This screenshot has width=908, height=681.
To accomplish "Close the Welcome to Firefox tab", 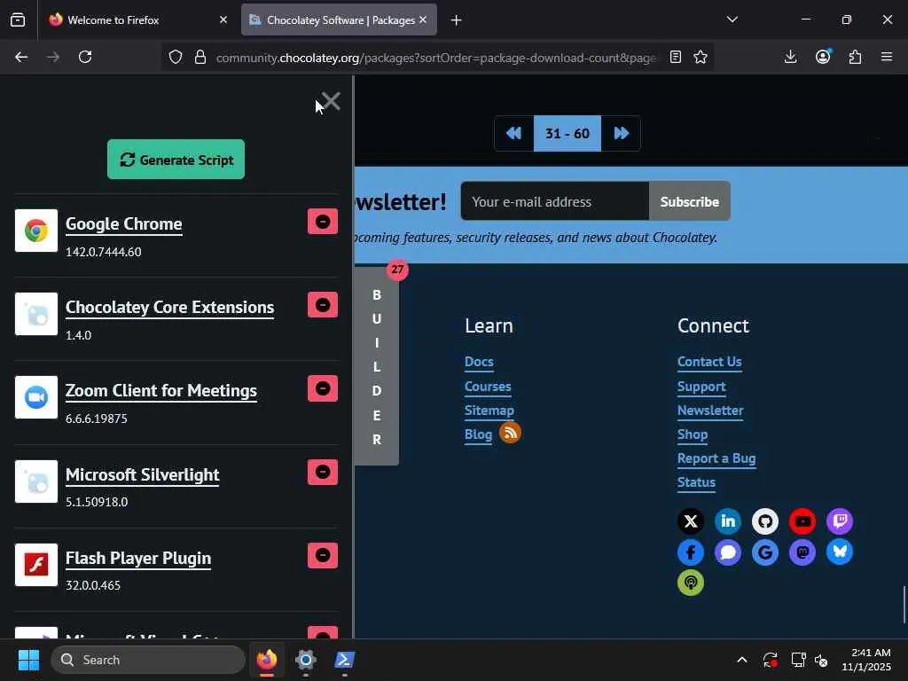I will [x=223, y=20].
